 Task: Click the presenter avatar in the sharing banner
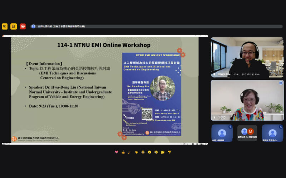click(34, 26)
